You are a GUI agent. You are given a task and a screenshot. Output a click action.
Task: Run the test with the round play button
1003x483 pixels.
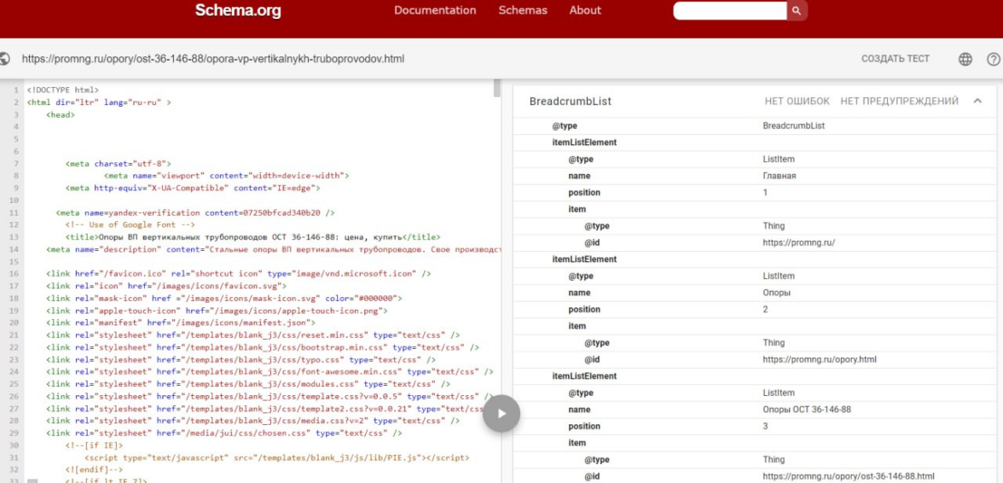pos(501,414)
